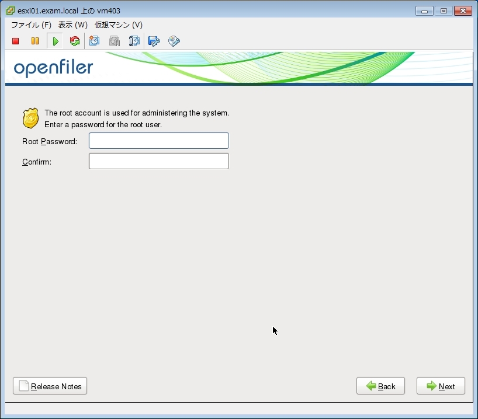Click the Reset virtual machine icon

(75, 41)
